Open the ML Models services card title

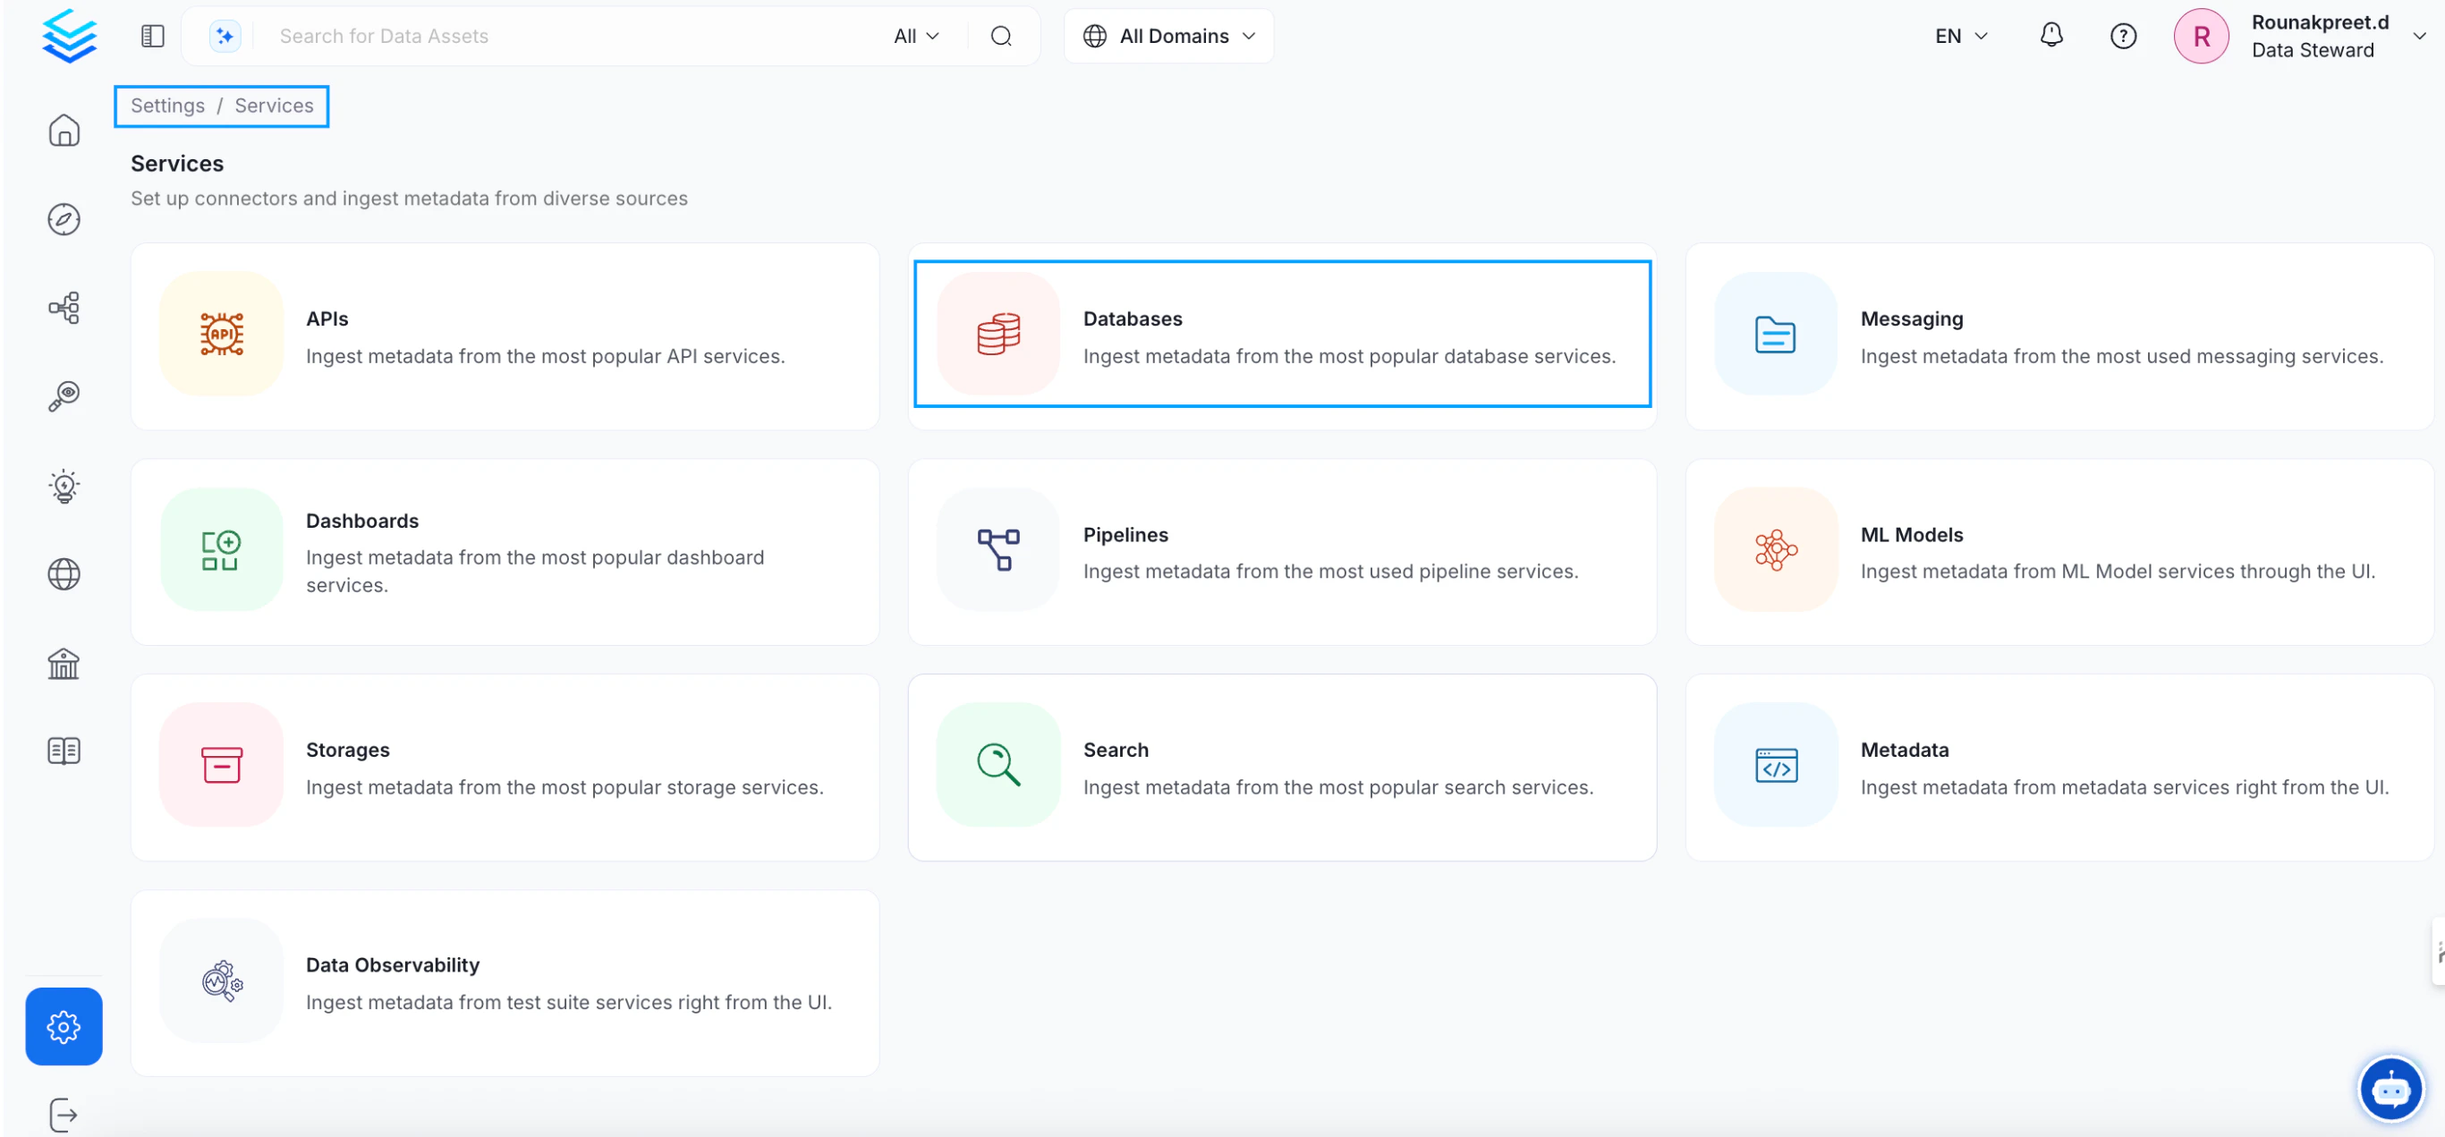tap(1912, 534)
